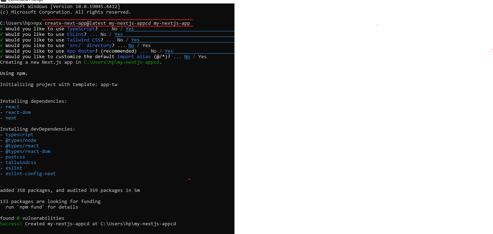Viewport: 493px width, 234px height.
Task: Click 'run `npm fund` for details' line
Action: tap(42, 207)
